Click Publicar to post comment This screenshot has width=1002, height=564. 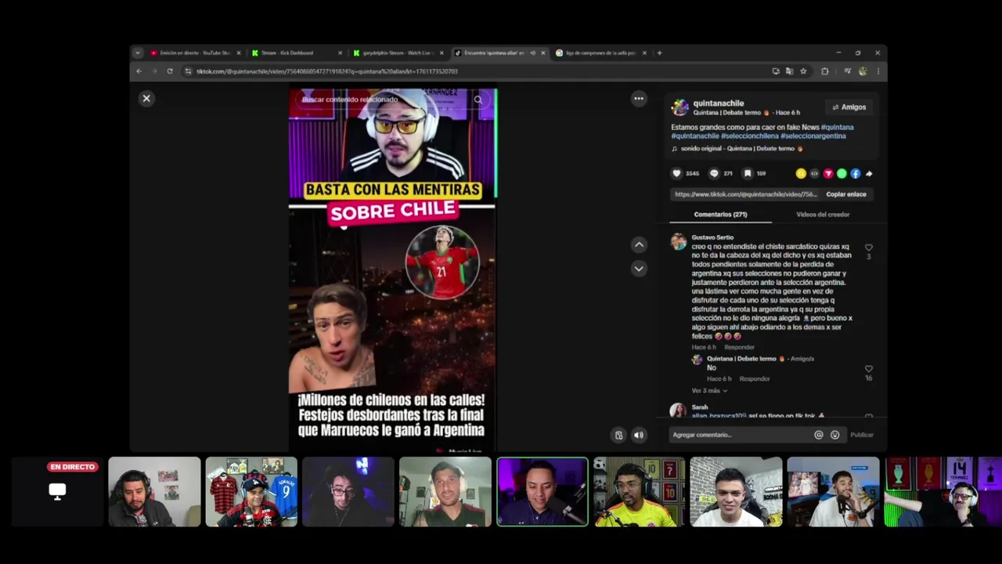coord(862,435)
